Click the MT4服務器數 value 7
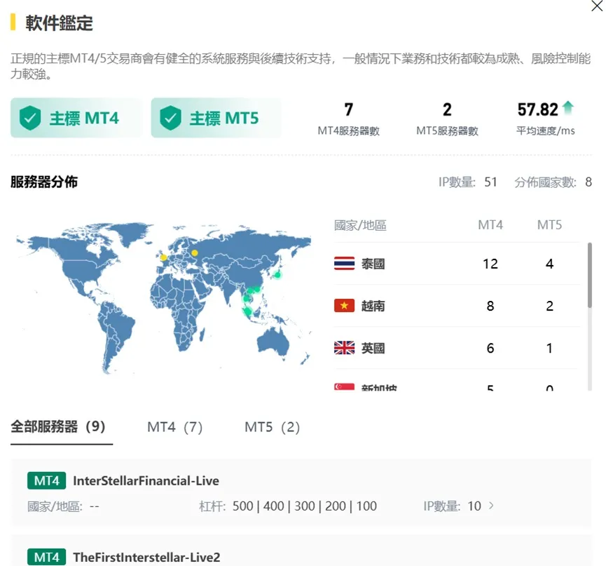Image resolution: width=606 pixels, height=566 pixels. tap(348, 109)
